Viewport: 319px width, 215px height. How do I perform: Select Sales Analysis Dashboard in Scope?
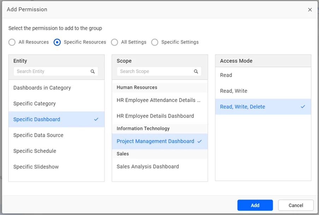(147, 166)
